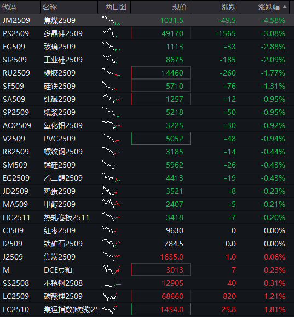Open the 甲醇2509 two-day mini chart

(x=111, y=204)
